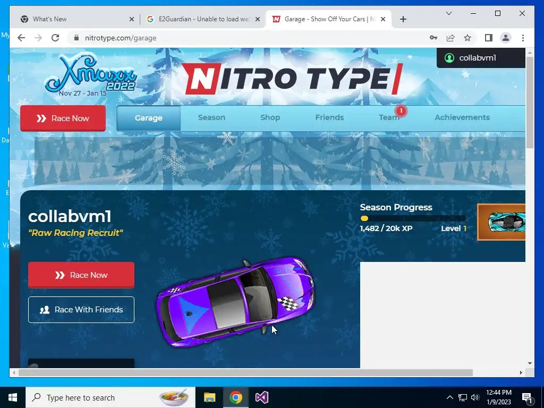Click the scroll right arrow
This screenshot has height=408, width=544.
521,372
